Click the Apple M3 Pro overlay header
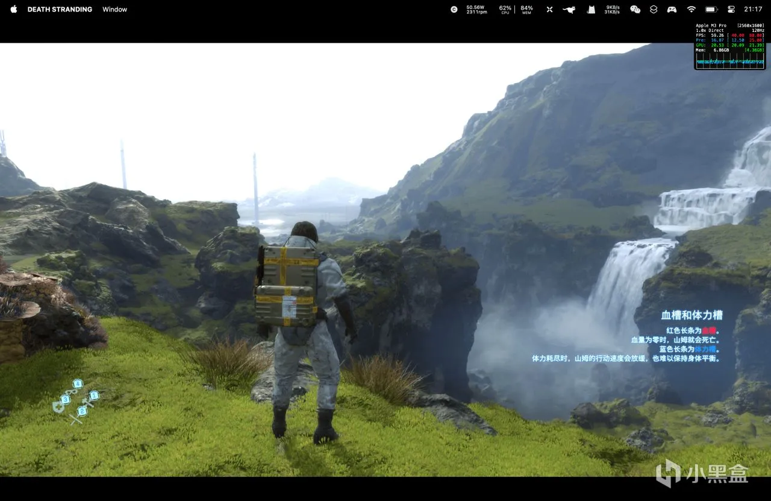This screenshot has width=771, height=501. pyautogui.click(x=711, y=25)
